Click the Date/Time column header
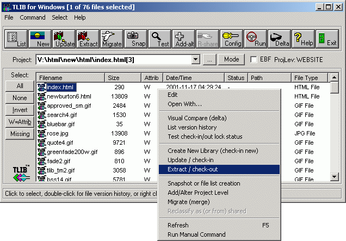 click(x=194, y=78)
